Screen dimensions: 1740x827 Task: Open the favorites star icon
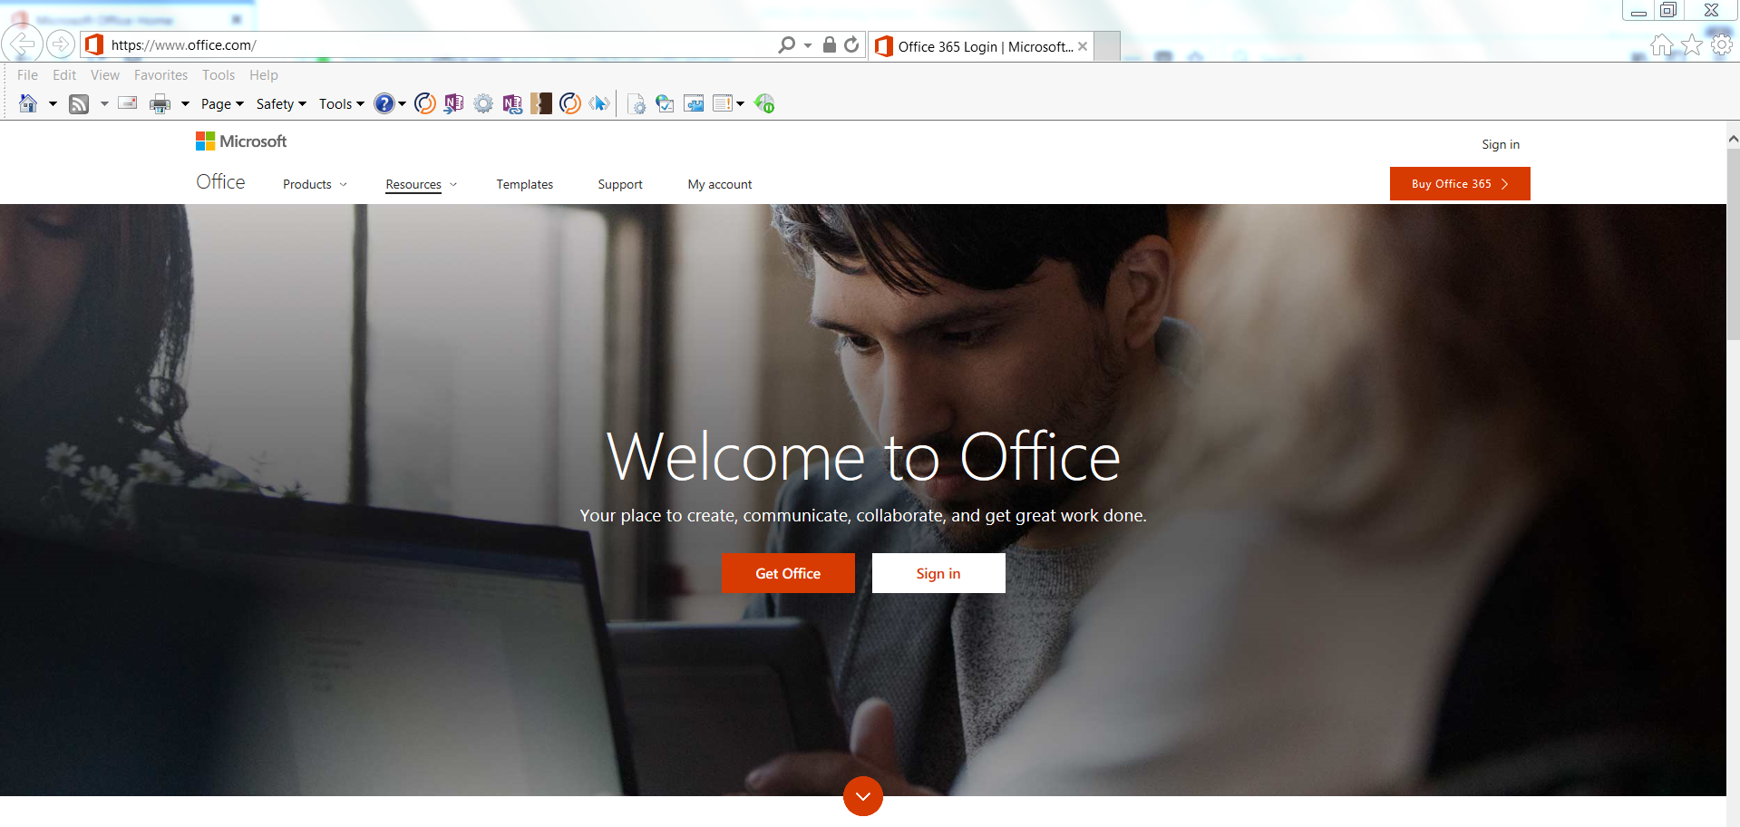click(1692, 45)
